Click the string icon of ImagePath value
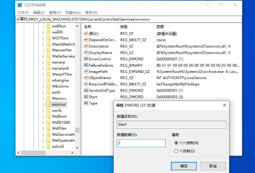Image resolution: width=255 pixels, height=173 pixels. coord(86,72)
